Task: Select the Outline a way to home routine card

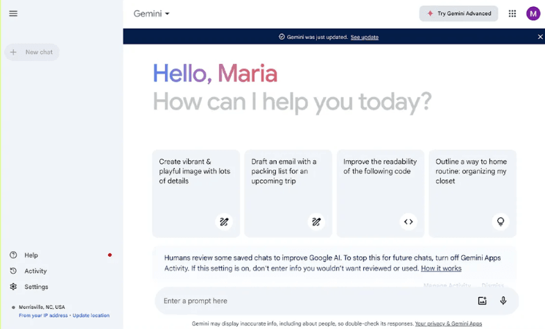Action: coord(473,194)
